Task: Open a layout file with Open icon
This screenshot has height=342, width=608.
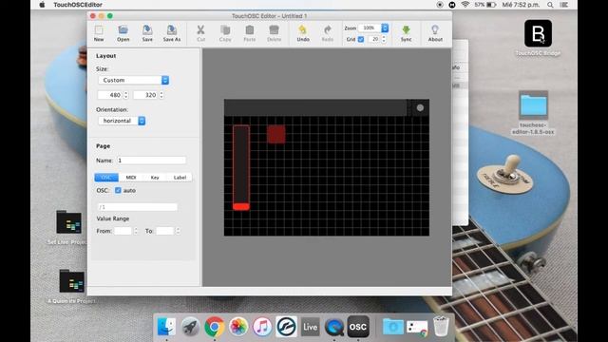Action: (123, 33)
